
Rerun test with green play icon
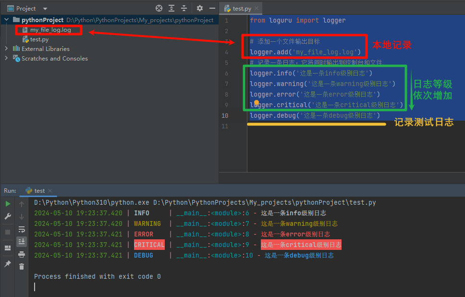(8, 204)
